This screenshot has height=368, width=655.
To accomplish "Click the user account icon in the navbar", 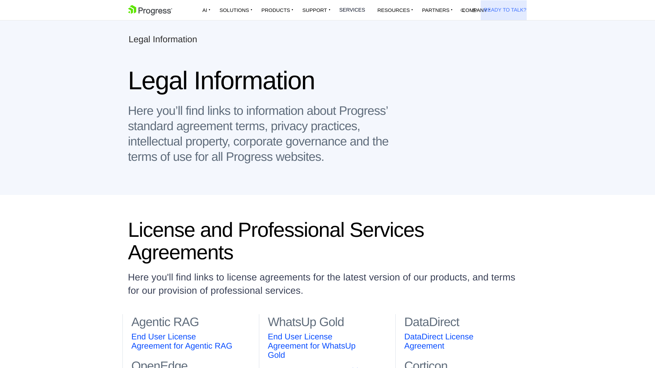I will tap(475, 10).
